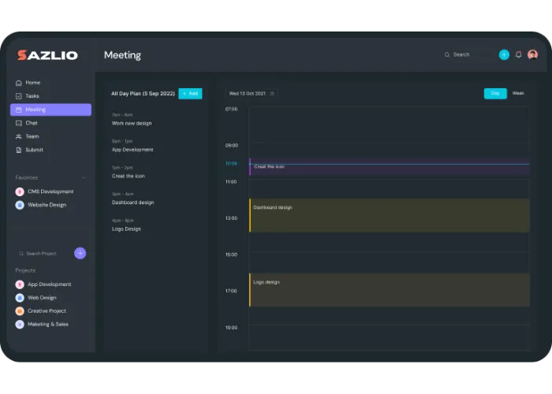This screenshot has height=394, width=552.
Task: Open the user profile avatar
Action: pos(532,54)
